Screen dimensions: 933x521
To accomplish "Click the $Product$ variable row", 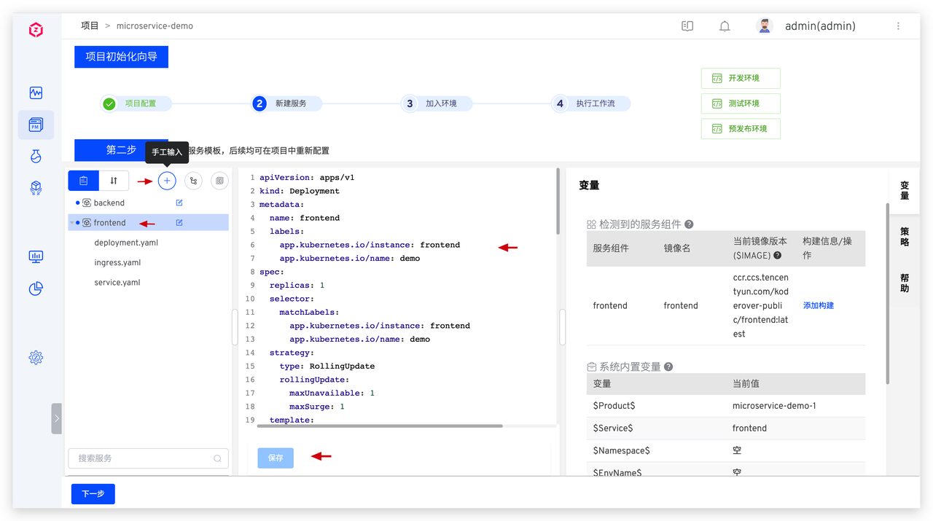I will [x=725, y=406].
